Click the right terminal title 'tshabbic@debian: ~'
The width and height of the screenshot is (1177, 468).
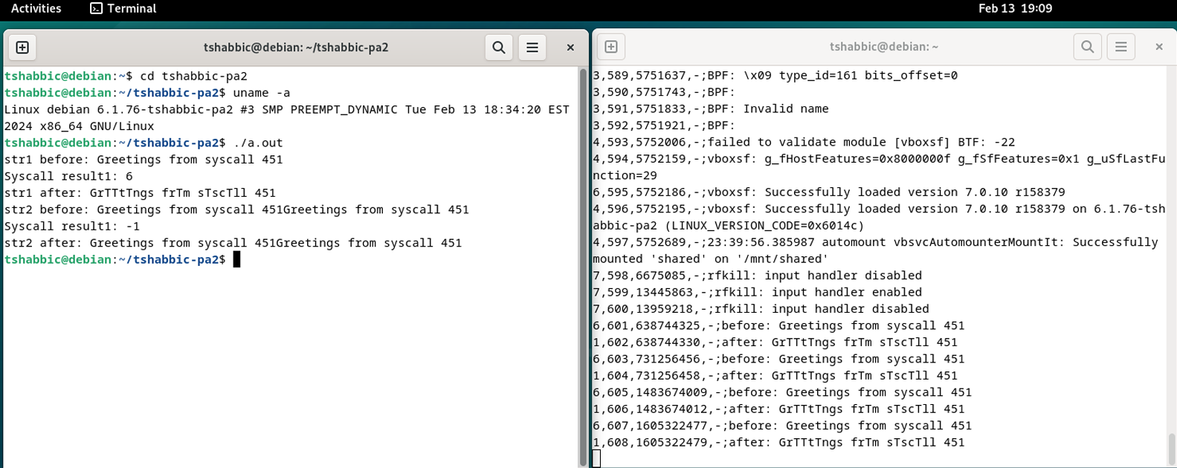pyautogui.click(x=884, y=47)
